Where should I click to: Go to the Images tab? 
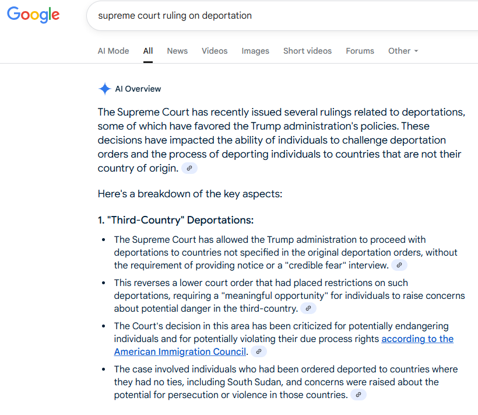pos(255,51)
